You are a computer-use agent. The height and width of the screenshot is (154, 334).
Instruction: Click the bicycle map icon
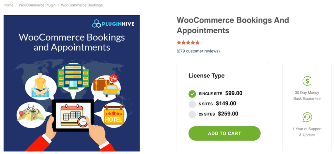coord(31,112)
